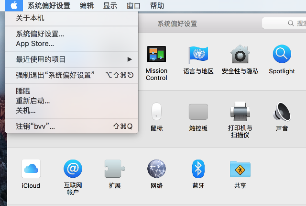306x206 pixels.
Task: Open Extensions (扩展) puzzle icon
Action: [x=115, y=169]
